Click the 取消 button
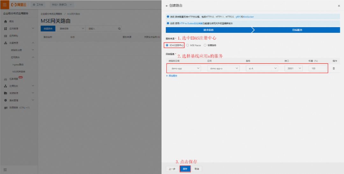Screen dimensions: 344x174 197,169
